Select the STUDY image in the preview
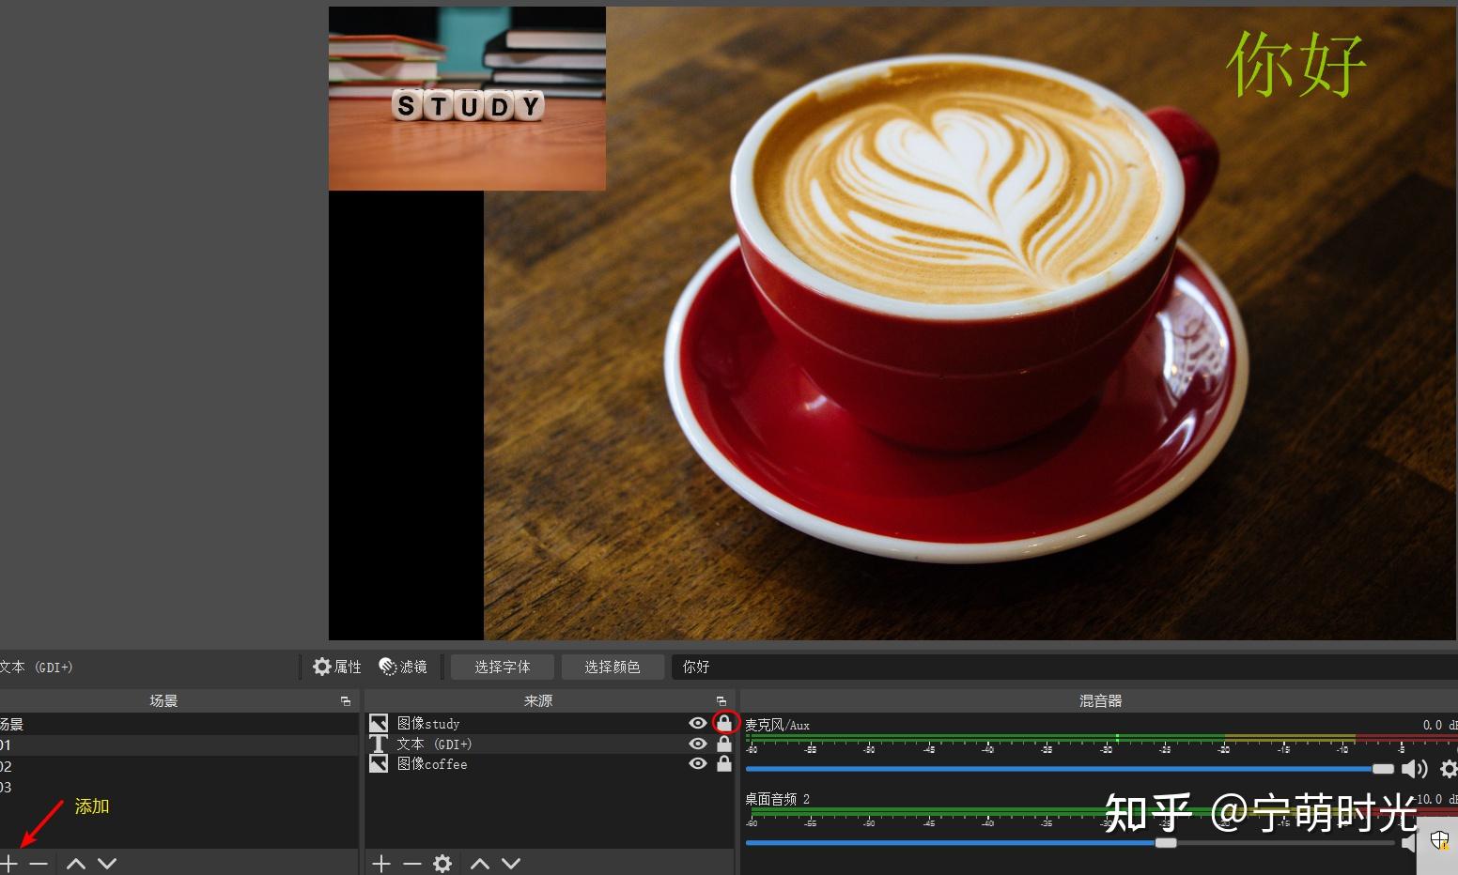 point(467,99)
